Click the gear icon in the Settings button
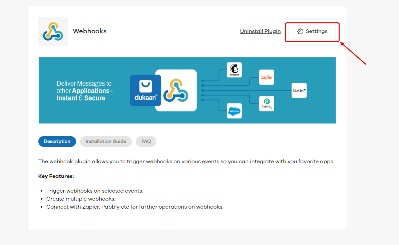The image size is (399, 245). [300, 31]
